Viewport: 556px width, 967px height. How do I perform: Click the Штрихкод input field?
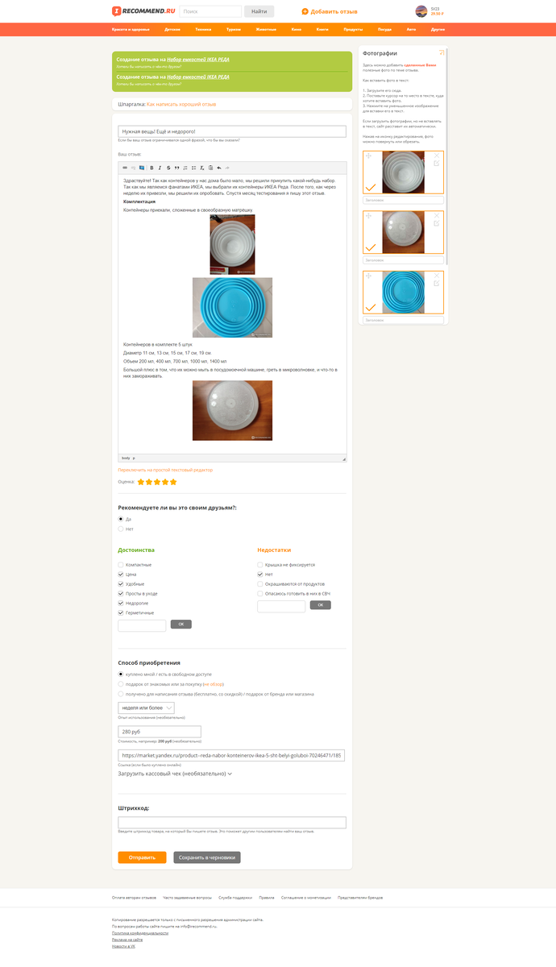click(x=232, y=823)
